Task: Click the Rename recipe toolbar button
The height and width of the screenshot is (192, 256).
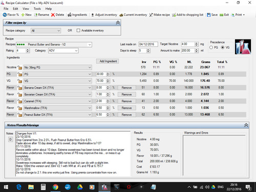Action: pos(41,15)
